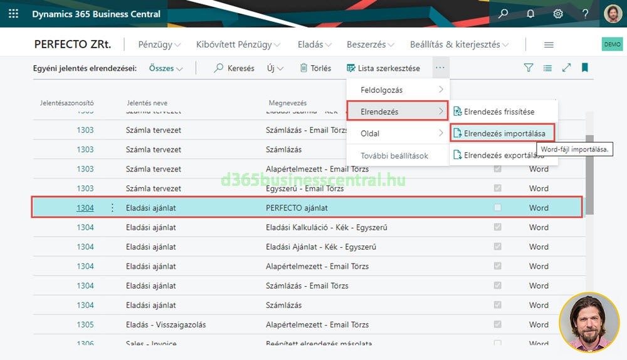The width and height of the screenshot is (627, 360).
Task: Click the three-dot row menu for PERFECTO ajánlat
Action: [x=113, y=208]
